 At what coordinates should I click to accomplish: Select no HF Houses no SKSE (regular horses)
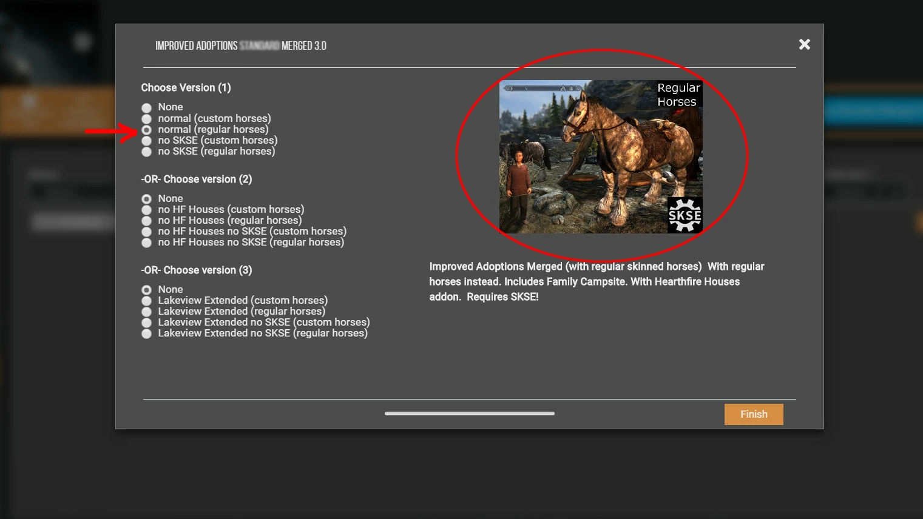click(146, 243)
